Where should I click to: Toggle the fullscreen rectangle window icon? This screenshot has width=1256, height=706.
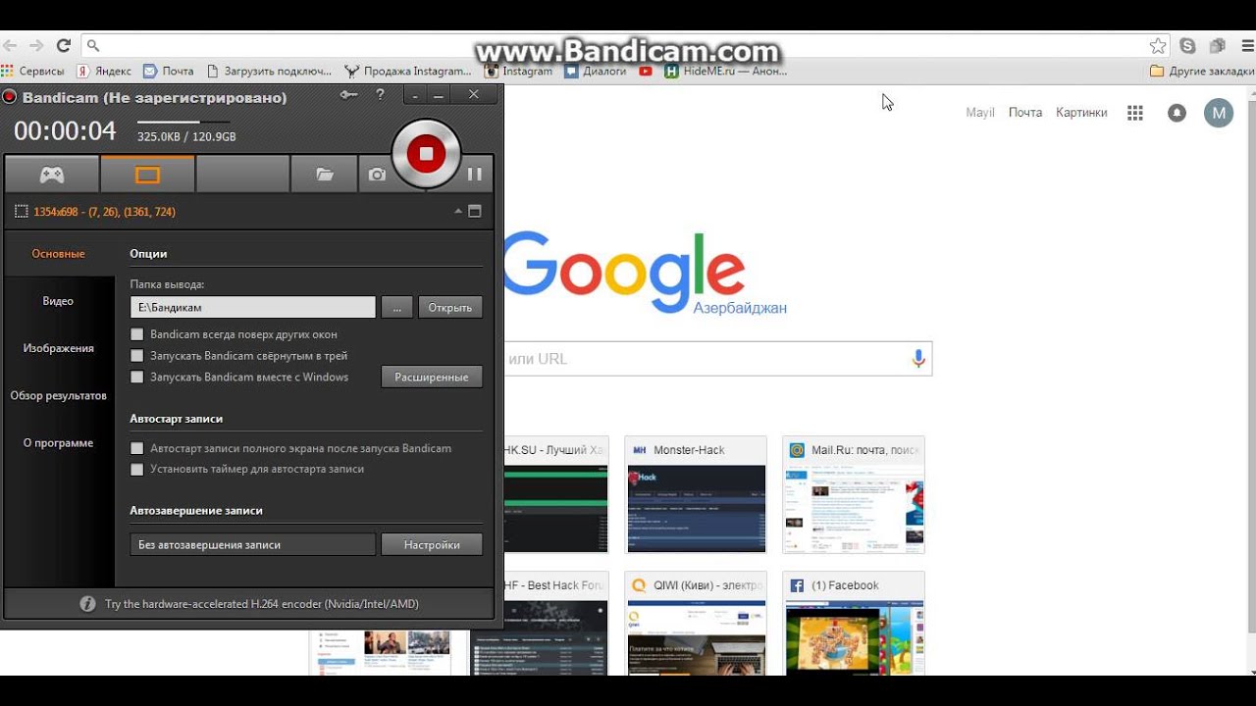pos(475,212)
